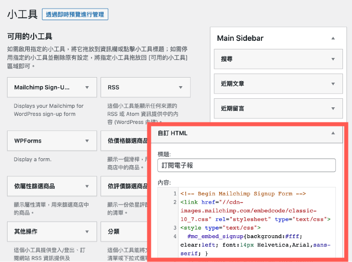The width and height of the screenshot is (352, 262).
Task: Expand the 近期文章 widget arrow
Action: (333, 84)
